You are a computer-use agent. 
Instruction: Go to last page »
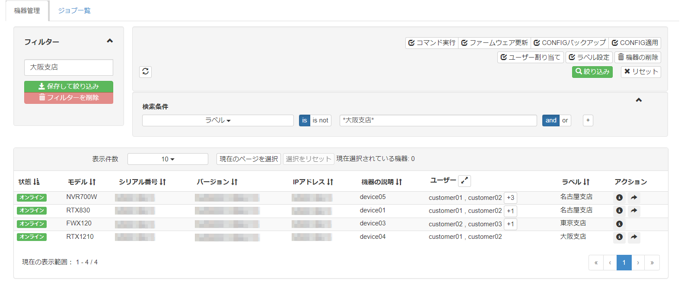coord(652,263)
